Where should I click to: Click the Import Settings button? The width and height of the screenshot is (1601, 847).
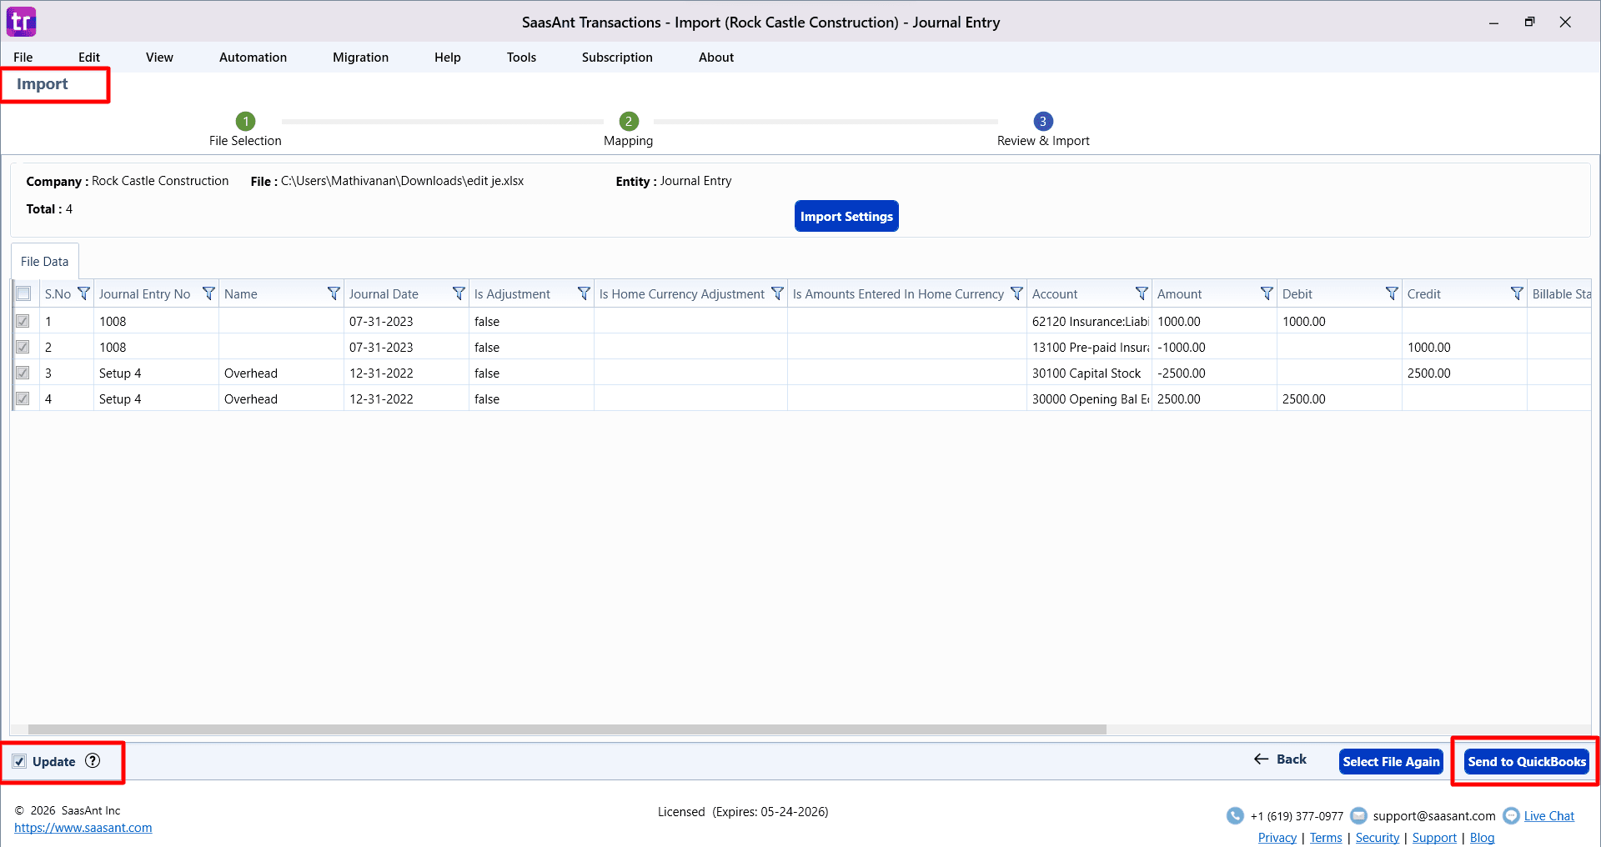(x=846, y=216)
